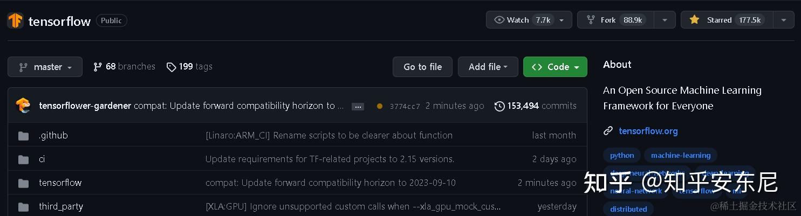Click the tags icon
Image resolution: width=801 pixels, height=216 pixels.
click(171, 67)
